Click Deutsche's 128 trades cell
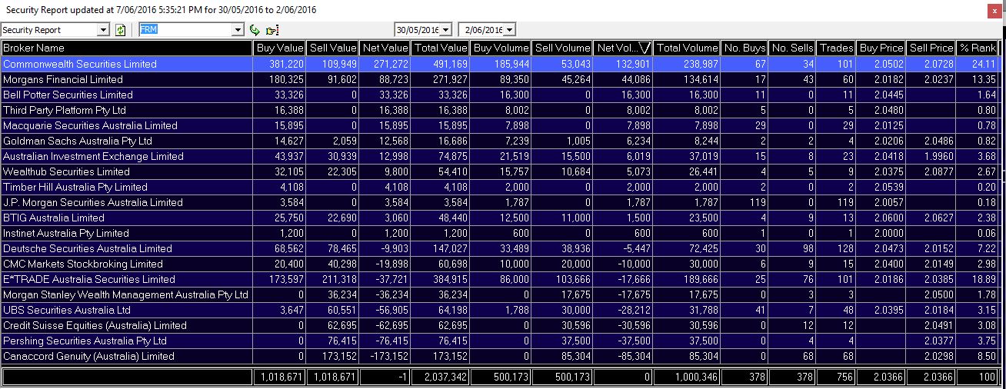Image resolution: width=1006 pixels, height=389 pixels. pos(838,248)
